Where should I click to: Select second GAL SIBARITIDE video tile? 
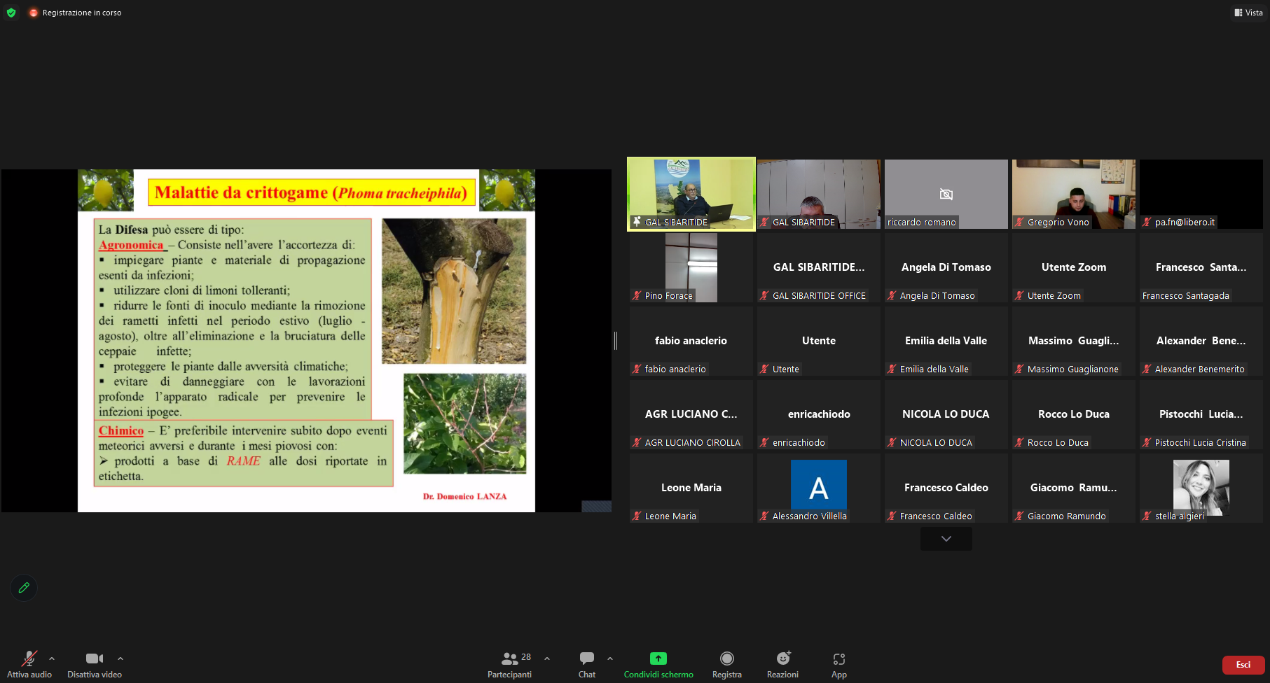pos(819,194)
